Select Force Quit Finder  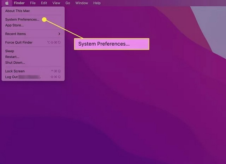[19, 42]
